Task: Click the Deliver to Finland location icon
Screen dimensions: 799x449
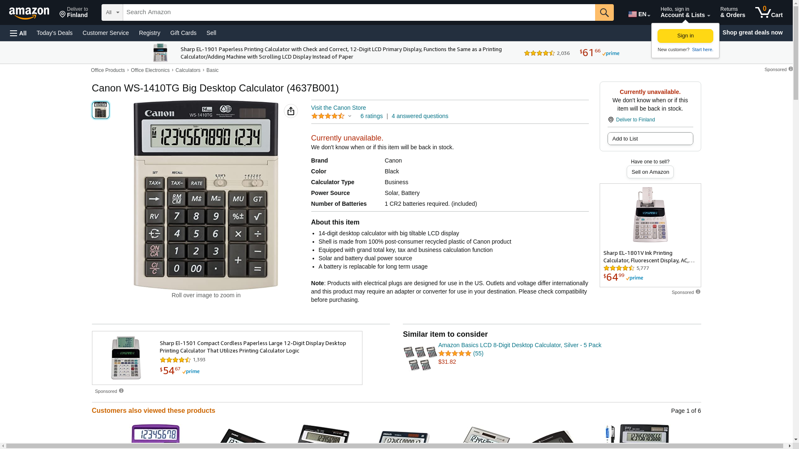Action: click(x=610, y=120)
